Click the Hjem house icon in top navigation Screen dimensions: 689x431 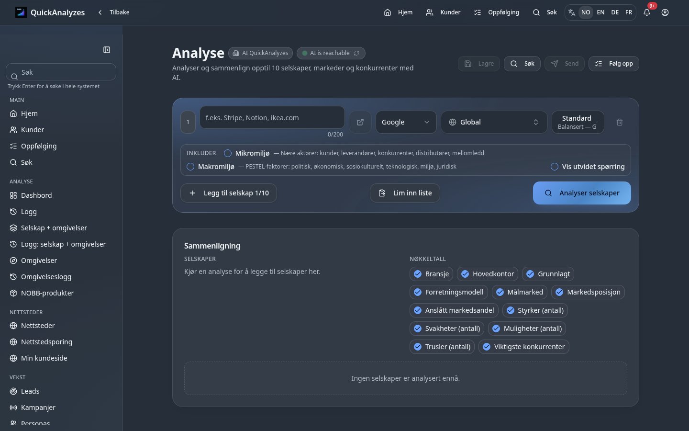pyautogui.click(x=388, y=12)
